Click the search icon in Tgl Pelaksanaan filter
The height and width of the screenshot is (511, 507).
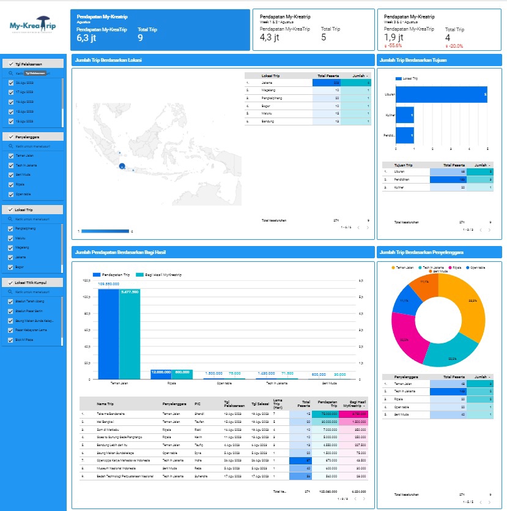[10, 73]
